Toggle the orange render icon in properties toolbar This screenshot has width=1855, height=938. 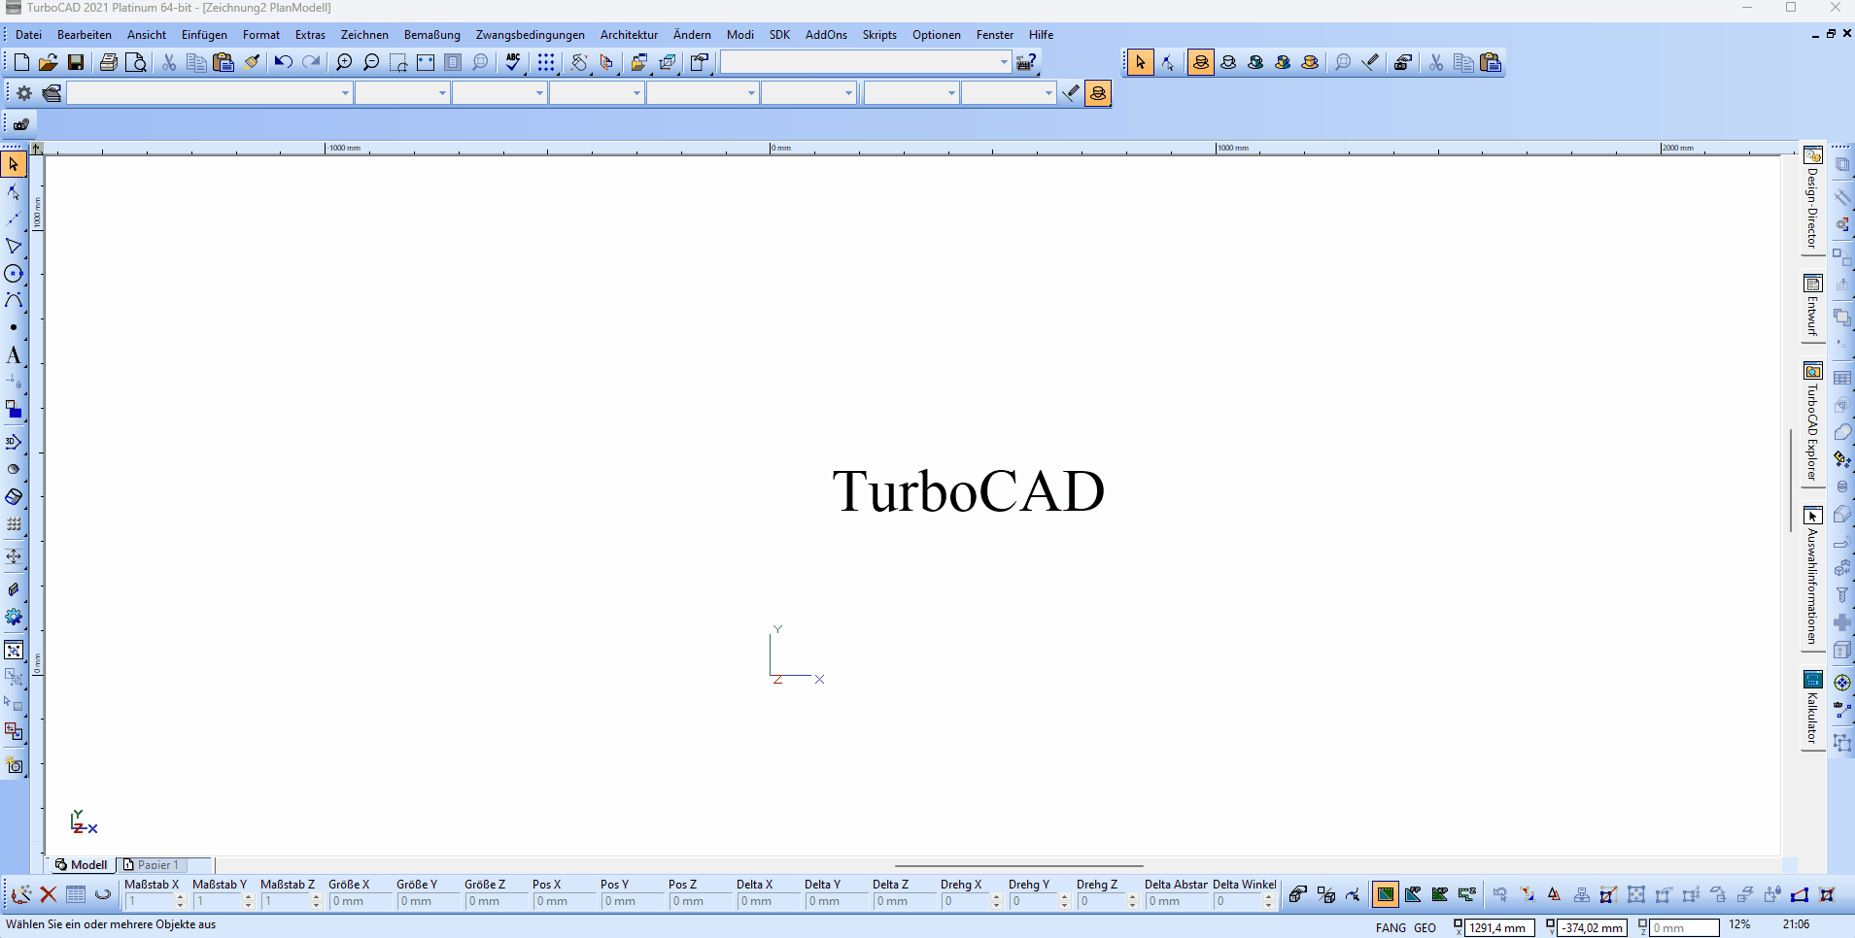point(1098,93)
